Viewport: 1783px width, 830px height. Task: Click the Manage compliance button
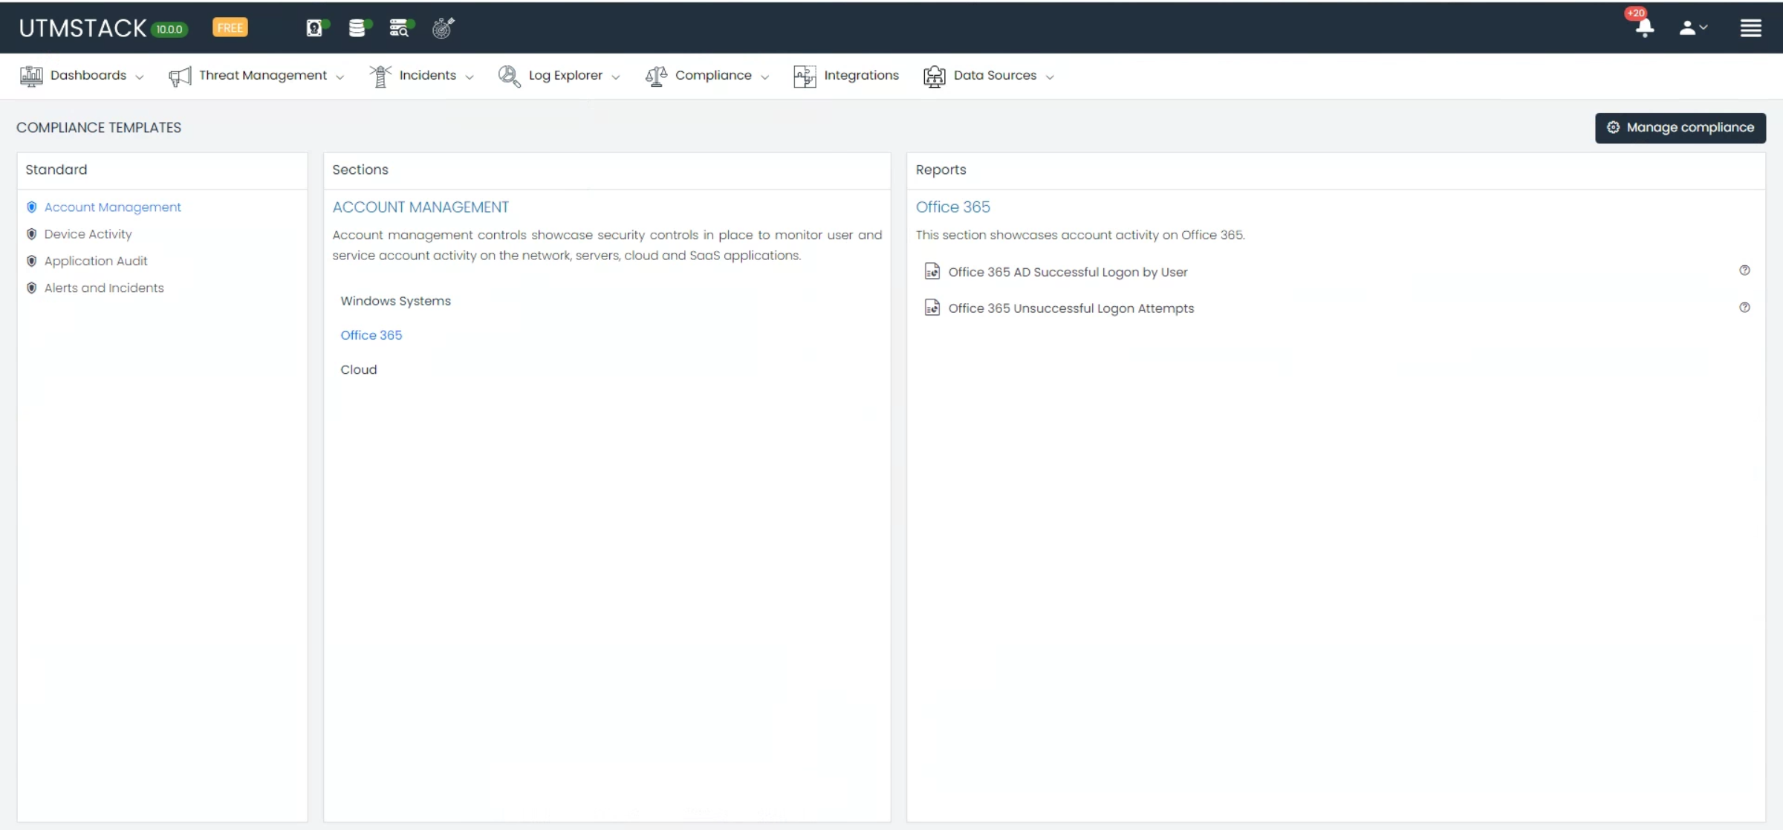1680,128
